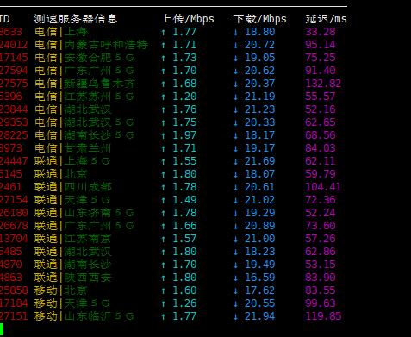This screenshot has height=337, width=411.
Task: Click the 测速服务器信息 column header
Action: [76, 19]
